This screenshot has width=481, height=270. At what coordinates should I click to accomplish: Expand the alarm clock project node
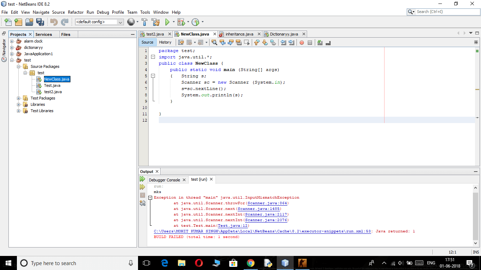(12, 41)
